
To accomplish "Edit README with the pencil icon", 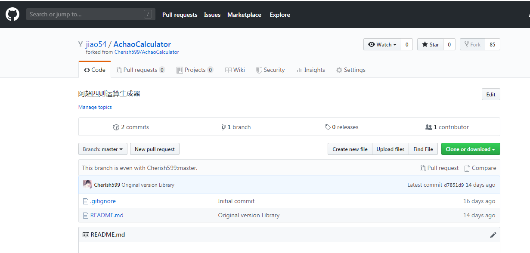I will click(x=493, y=234).
